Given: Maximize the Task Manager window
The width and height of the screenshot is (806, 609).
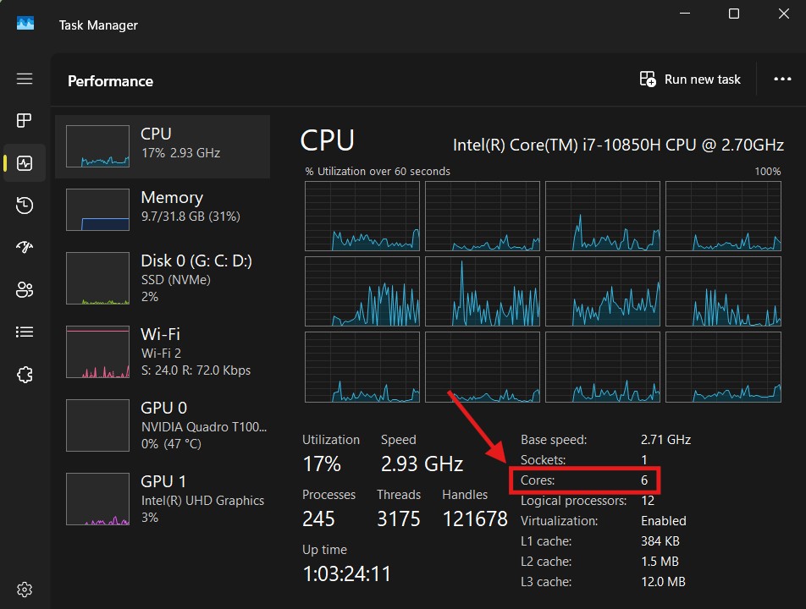Looking at the screenshot, I should (x=734, y=14).
